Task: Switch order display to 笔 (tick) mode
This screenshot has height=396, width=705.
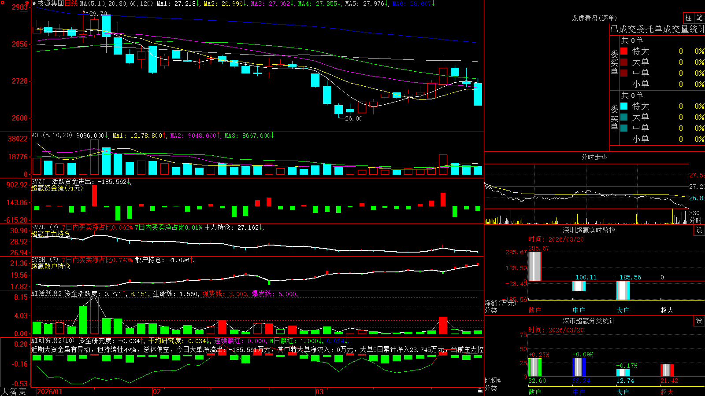Action: pyautogui.click(x=699, y=18)
